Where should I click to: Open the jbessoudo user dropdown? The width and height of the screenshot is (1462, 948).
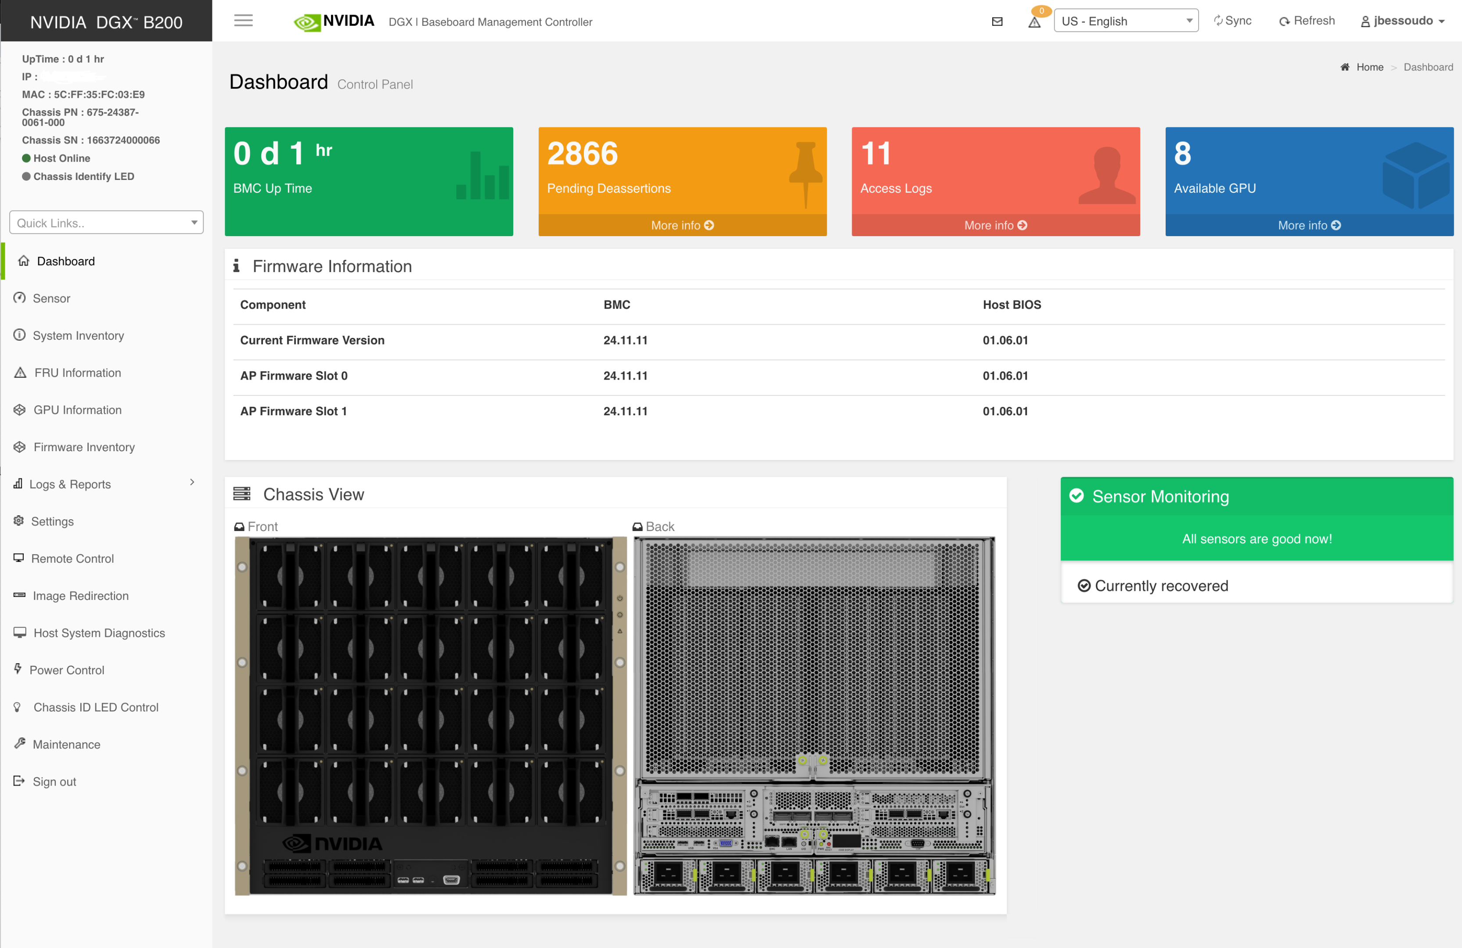tap(1402, 21)
